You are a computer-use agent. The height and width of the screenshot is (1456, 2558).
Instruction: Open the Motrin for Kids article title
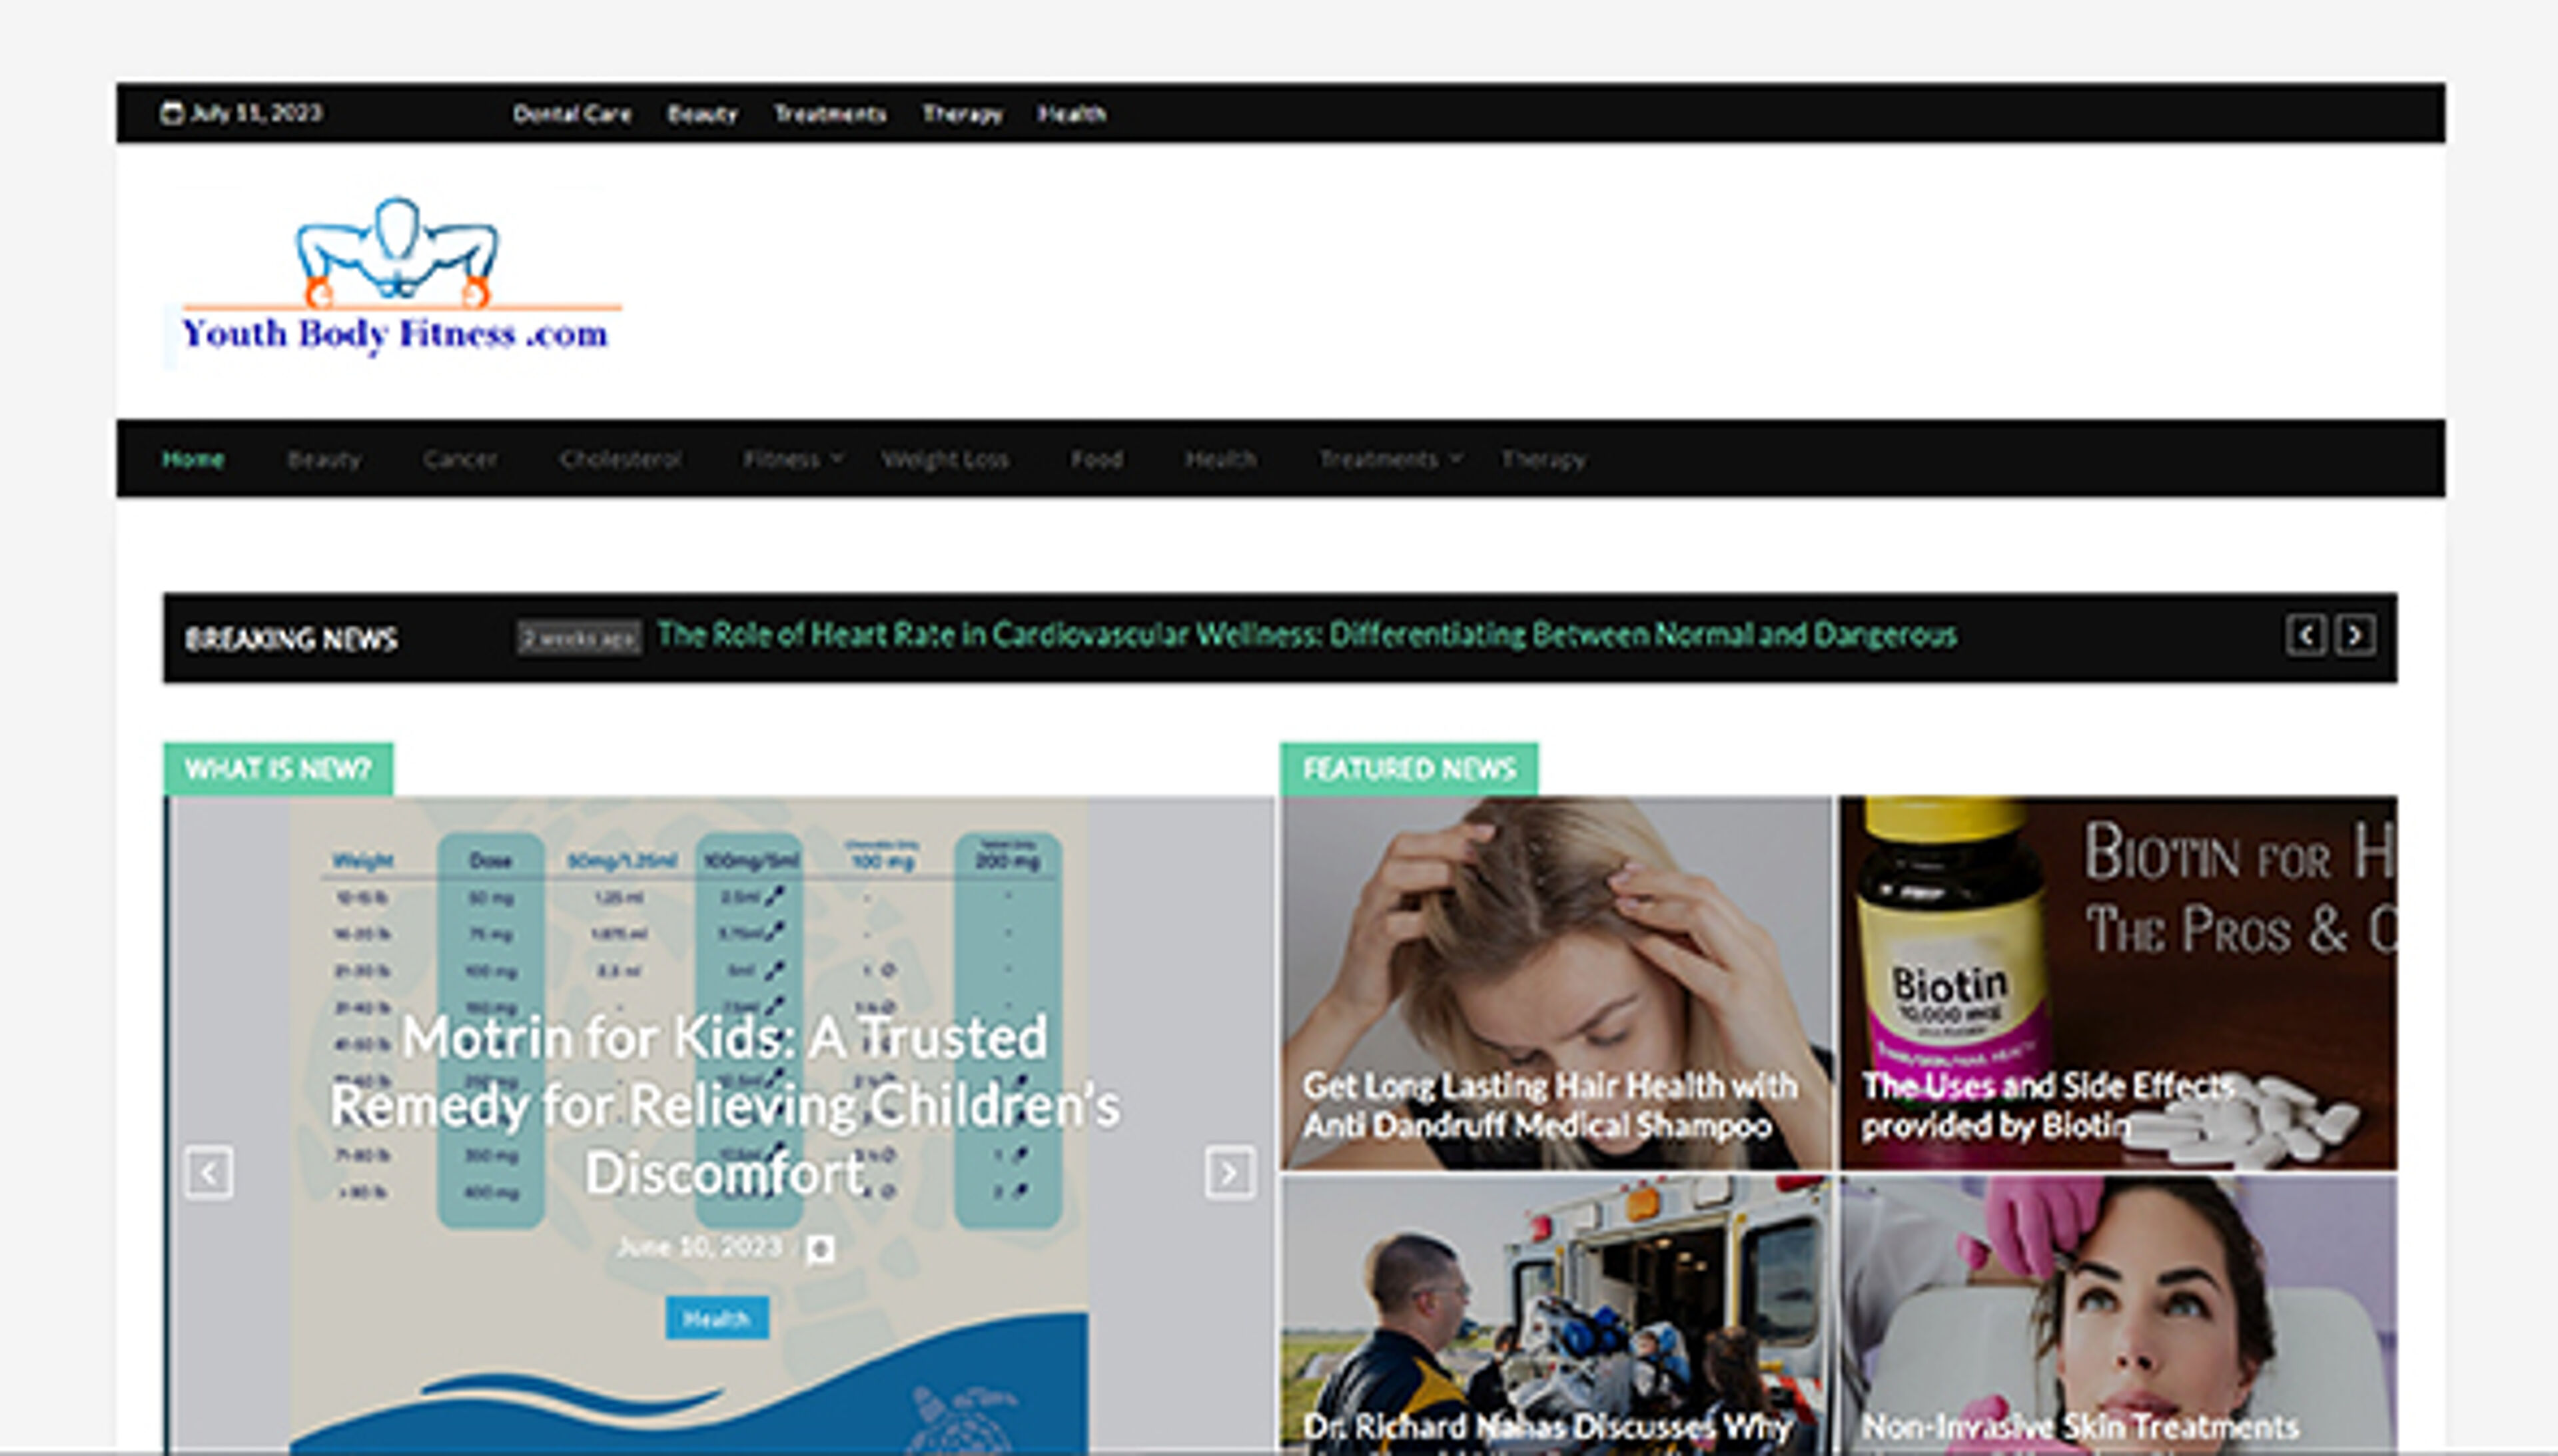pos(725,1105)
